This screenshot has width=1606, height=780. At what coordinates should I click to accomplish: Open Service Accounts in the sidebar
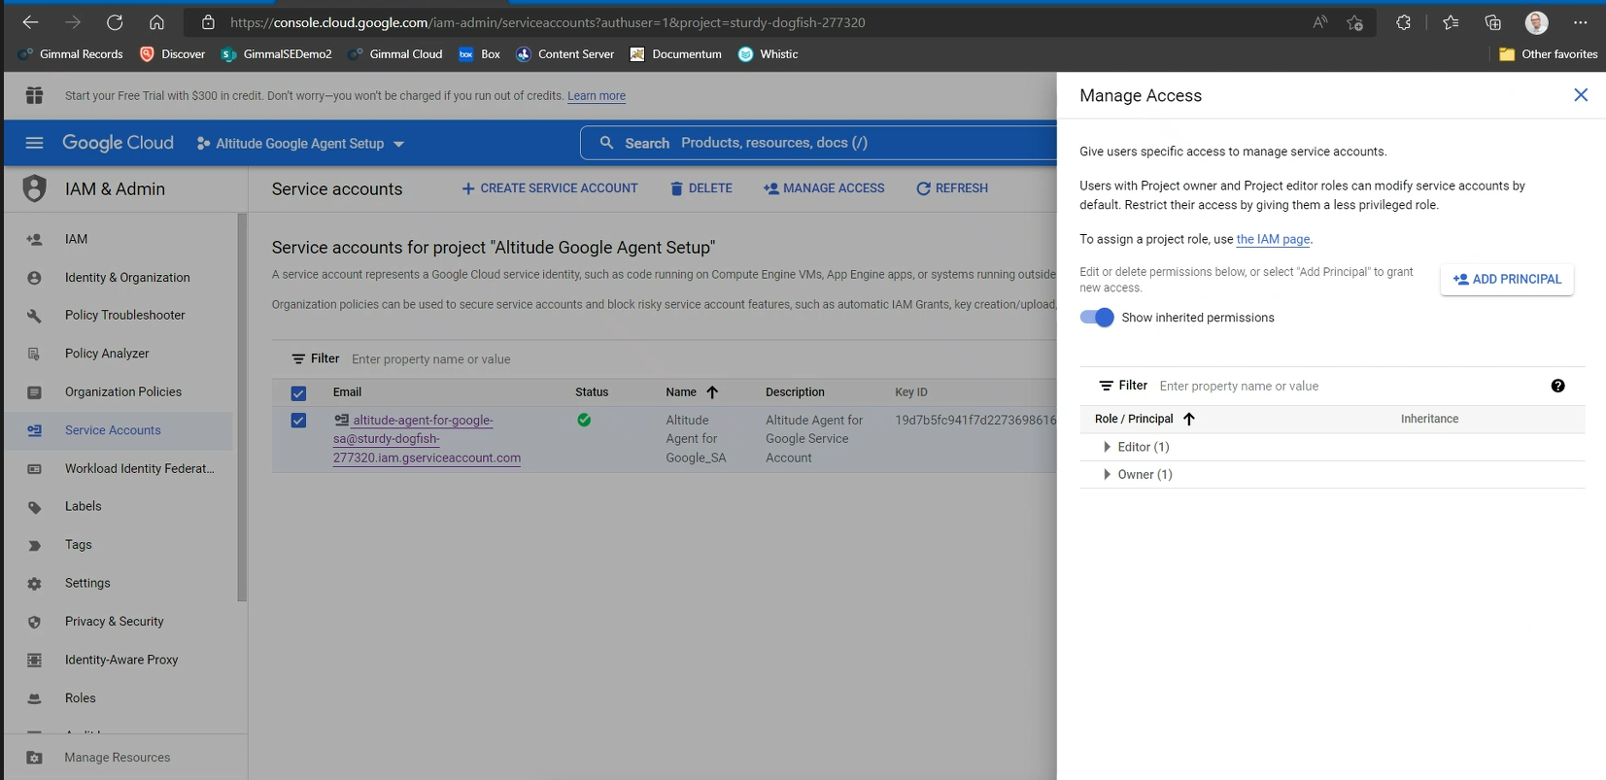point(113,430)
